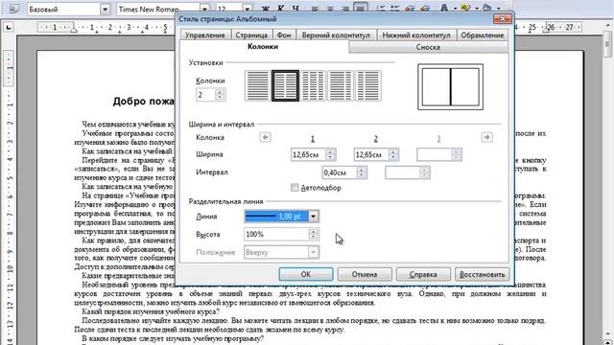614x345 pixels.
Task: Switch to the Управление tab
Action: (x=204, y=34)
